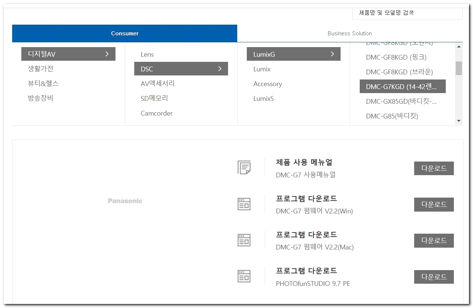
Task: Click the program icon beside DMC-G7 펌웨어 V2.2(Win)
Action: click(244, 204)
